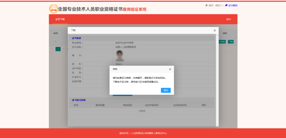286x138 pixels.
Task: Click the 使用场景 column header
Action: tap(100, 105)
